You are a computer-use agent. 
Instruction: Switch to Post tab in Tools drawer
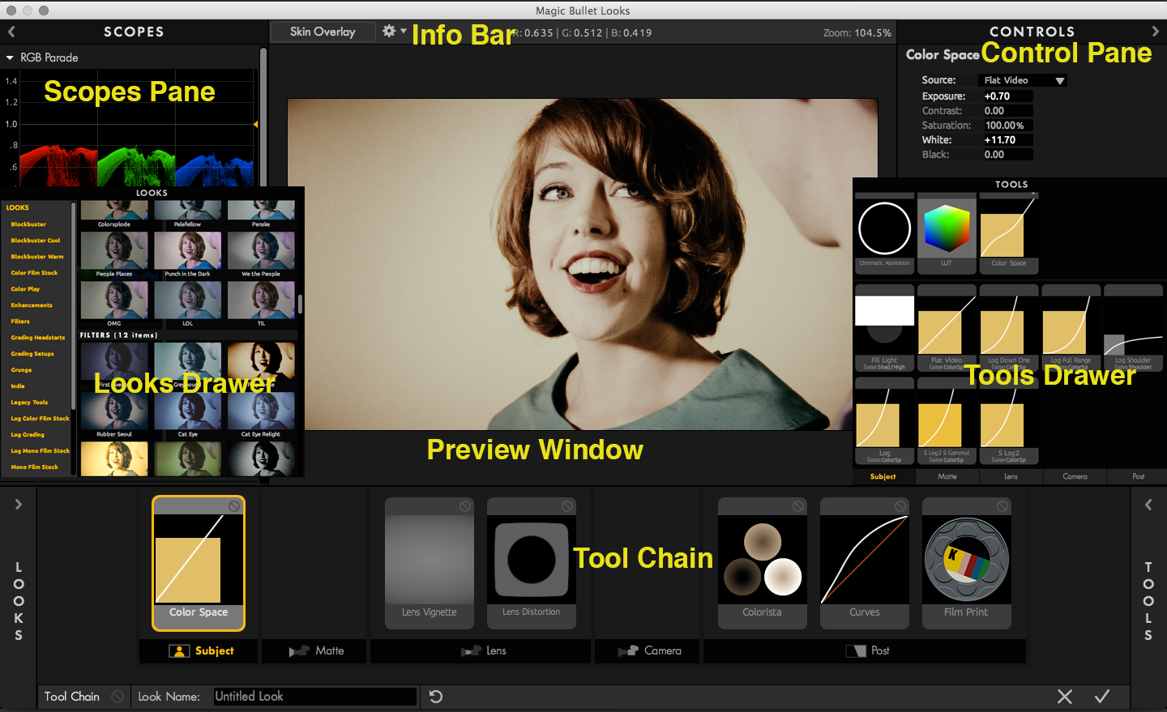pyautogui.click(x=1139, y=477)
